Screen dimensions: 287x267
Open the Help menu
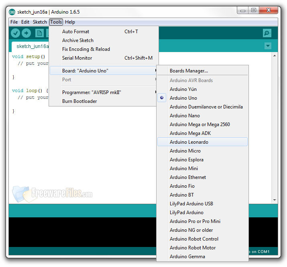click(70, 22)
